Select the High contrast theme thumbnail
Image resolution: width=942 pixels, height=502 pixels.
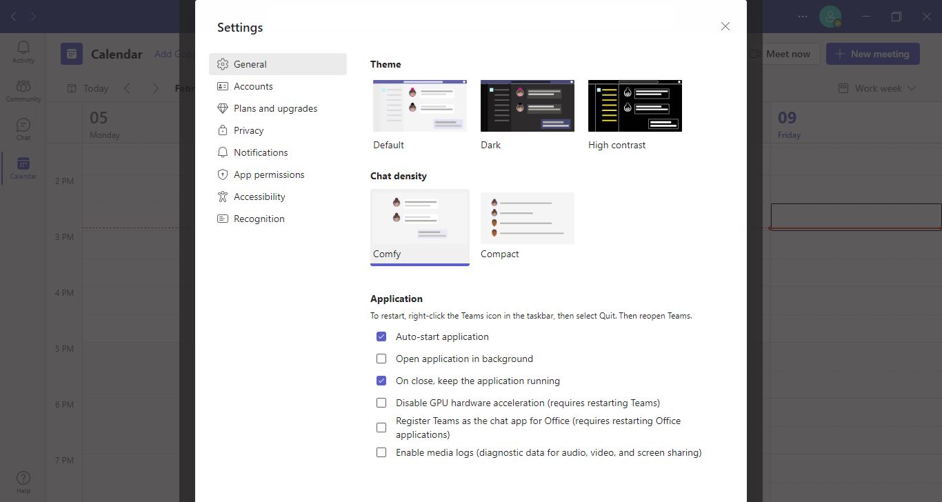[635, 106]
